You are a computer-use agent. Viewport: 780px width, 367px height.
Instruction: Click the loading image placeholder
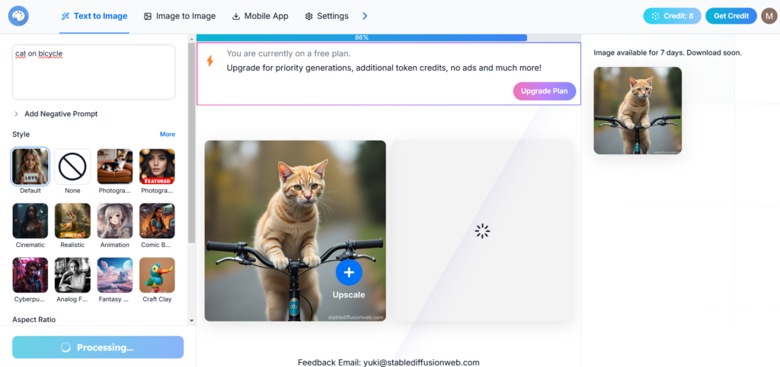point(482,231)
